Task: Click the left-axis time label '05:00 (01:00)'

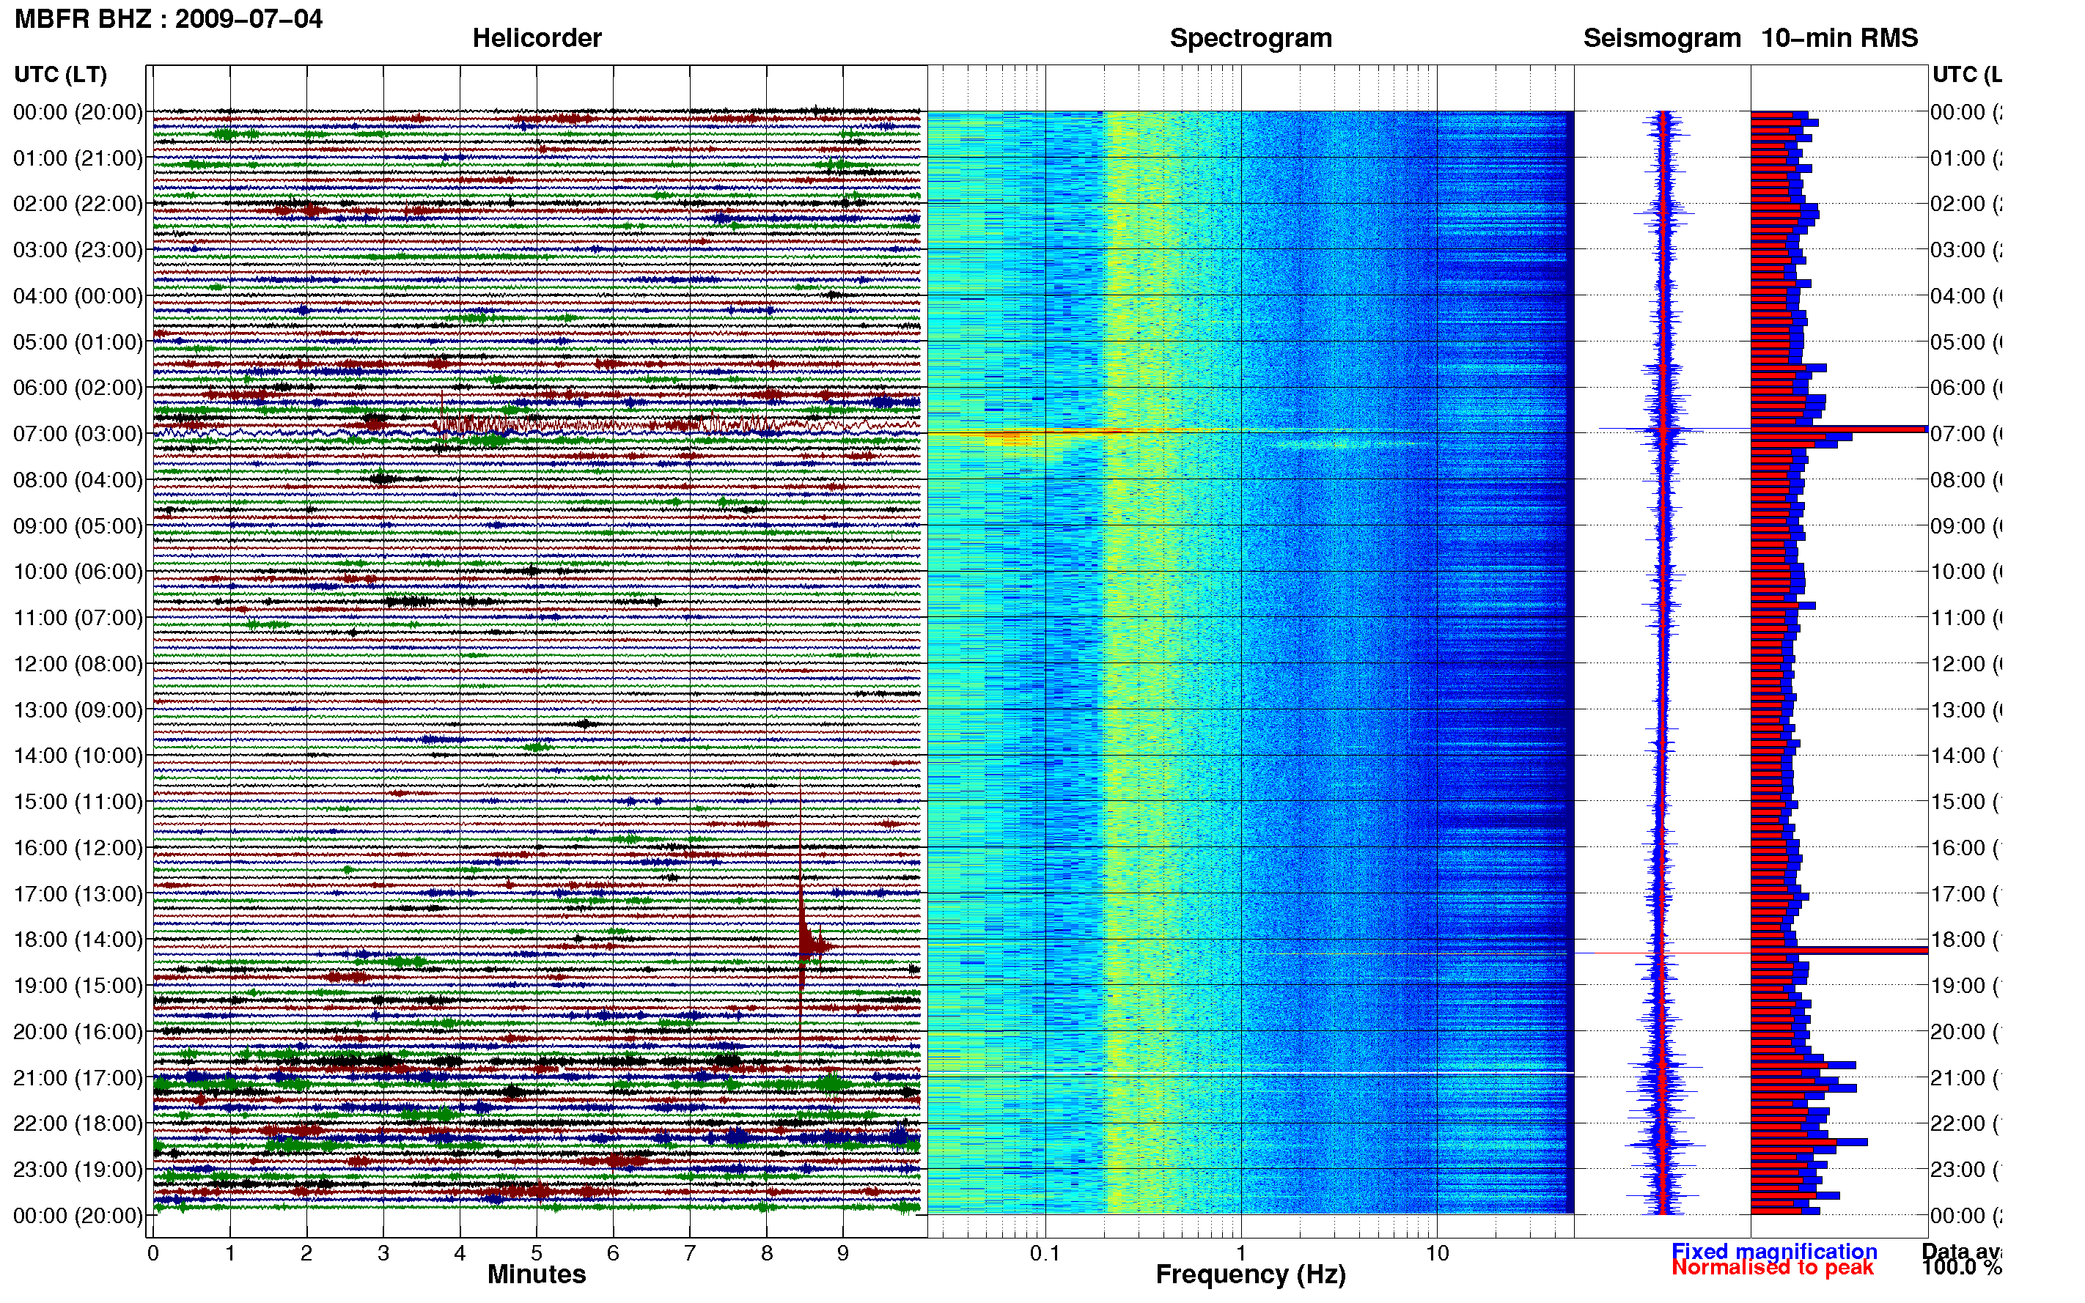Action: pos(78,342)
